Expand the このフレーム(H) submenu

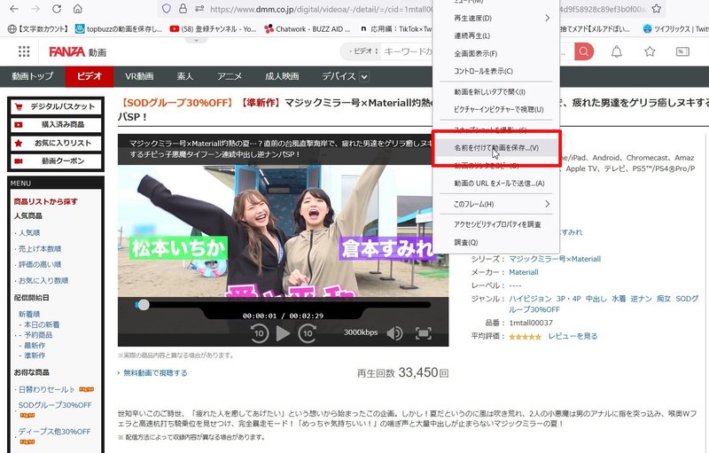(x=496, y=204)
